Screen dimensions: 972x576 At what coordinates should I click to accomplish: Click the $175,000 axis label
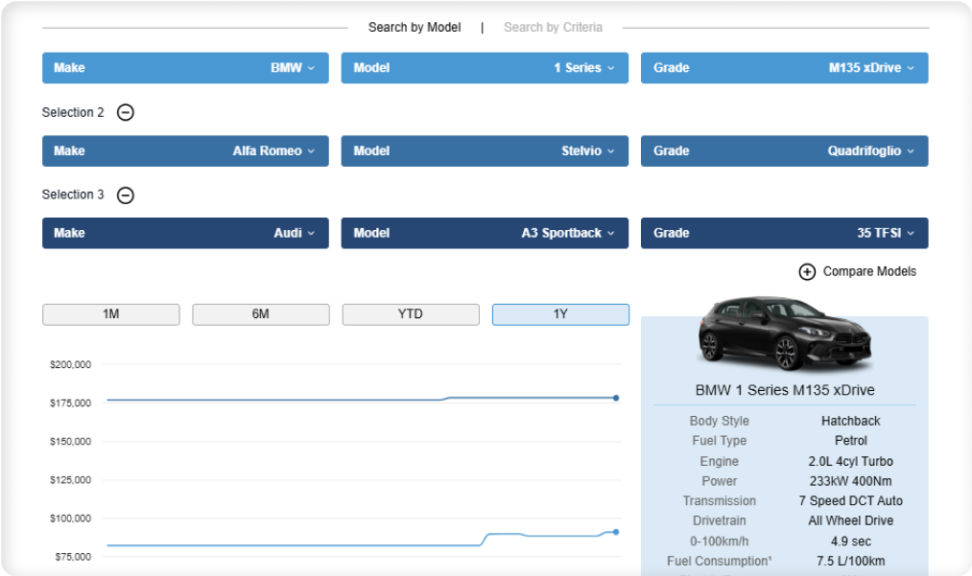point(70,403)
